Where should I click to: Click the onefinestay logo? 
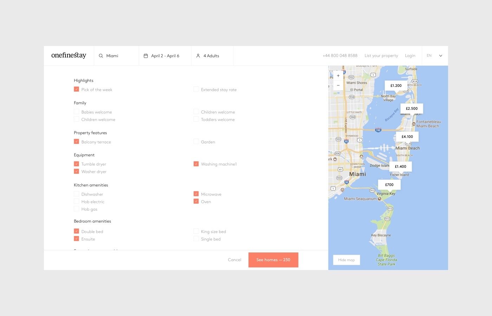[x=69, y=55]
